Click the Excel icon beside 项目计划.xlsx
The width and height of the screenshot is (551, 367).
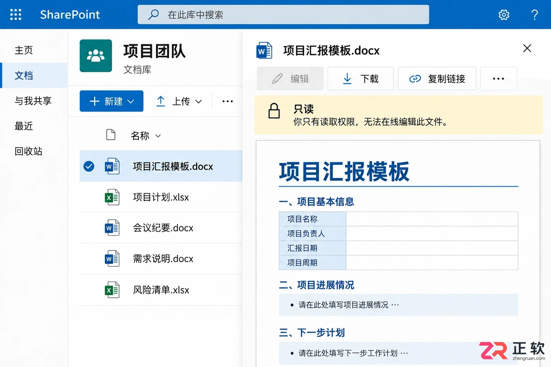[112, 197]
